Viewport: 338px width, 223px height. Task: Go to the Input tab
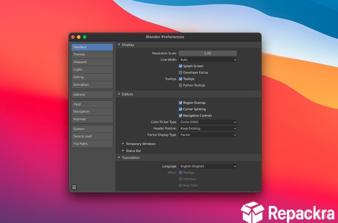pos(92,104)
